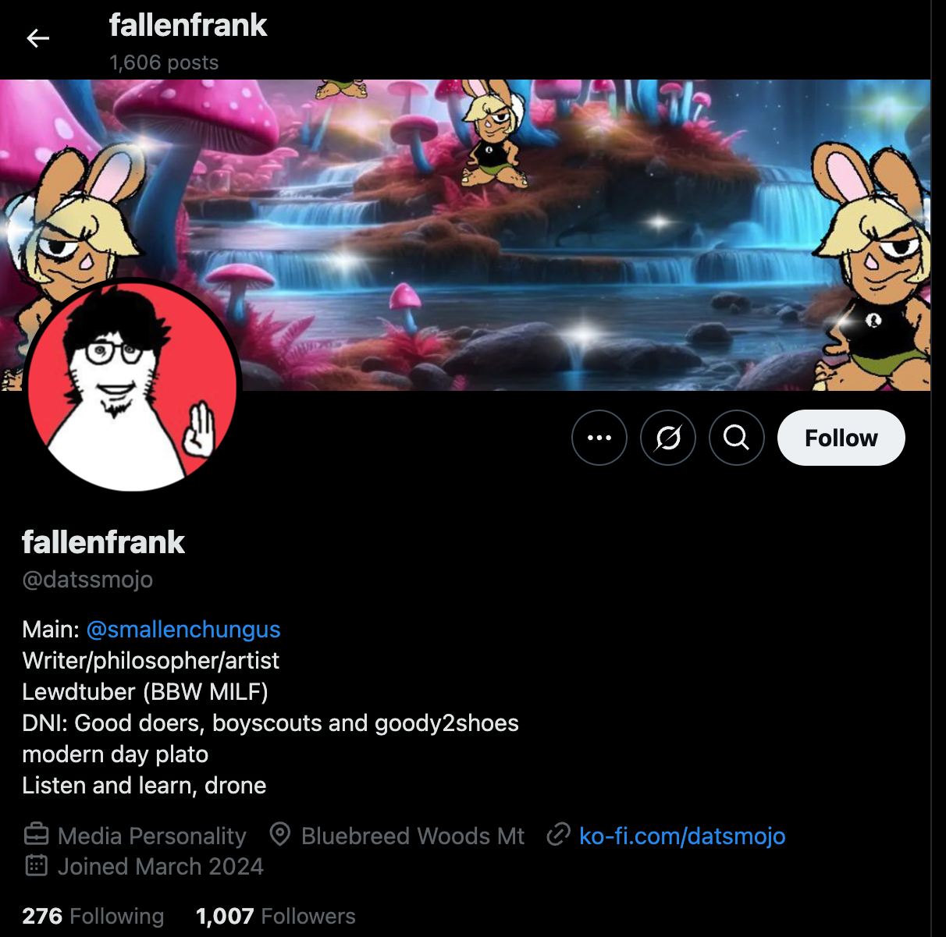Go back using the arrow icon

[x=37, y=38]
